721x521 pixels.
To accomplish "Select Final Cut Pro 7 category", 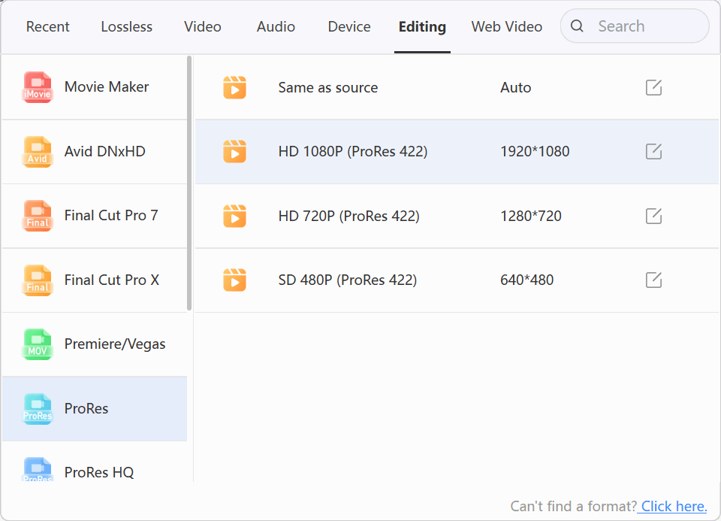I will [x=95, y=216].
